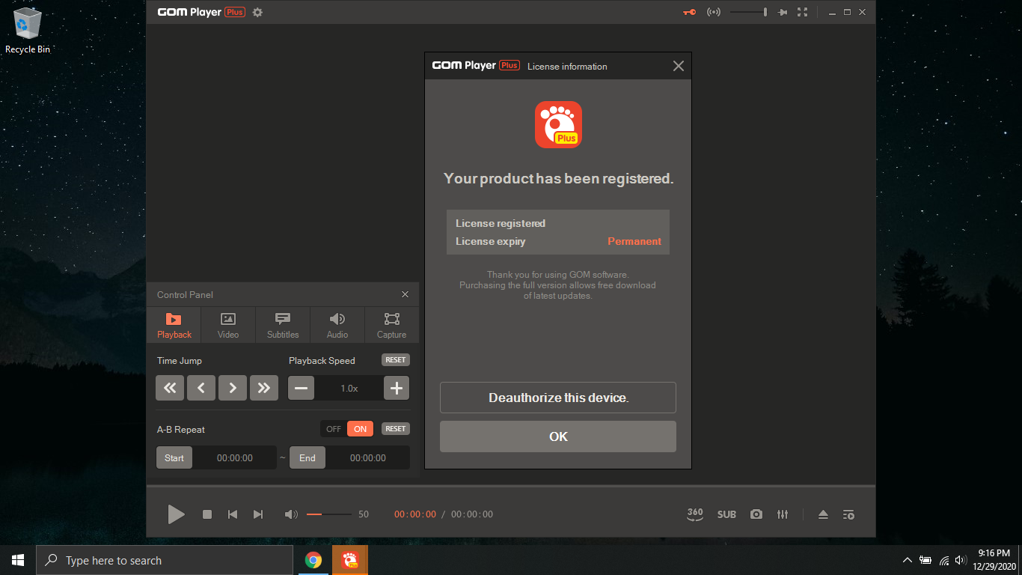Open the equalizer controls

coord(783,514)
